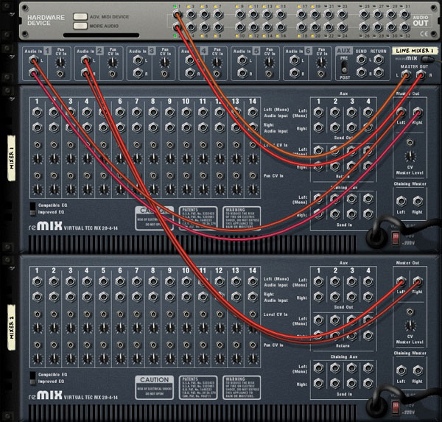Click Mixer 2 Chaining Aux 1 Left jack
This screenshot has height=422, width=442.
318,368
